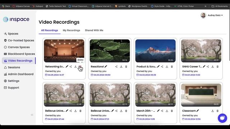This screenshot has height=129, width=230.
Task: Play the Product & Scrum mountain thumbnail
Action: (x=156, y=51)
